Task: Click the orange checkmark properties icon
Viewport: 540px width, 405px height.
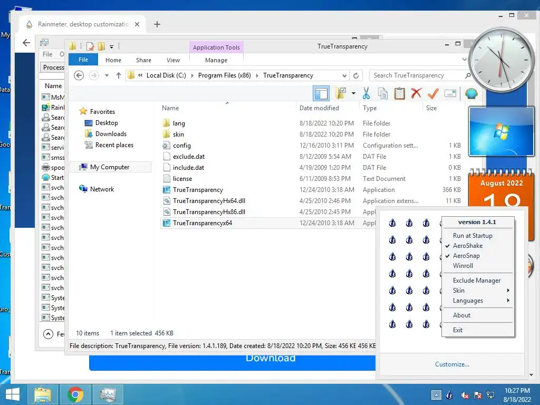Action: (433, 93)
